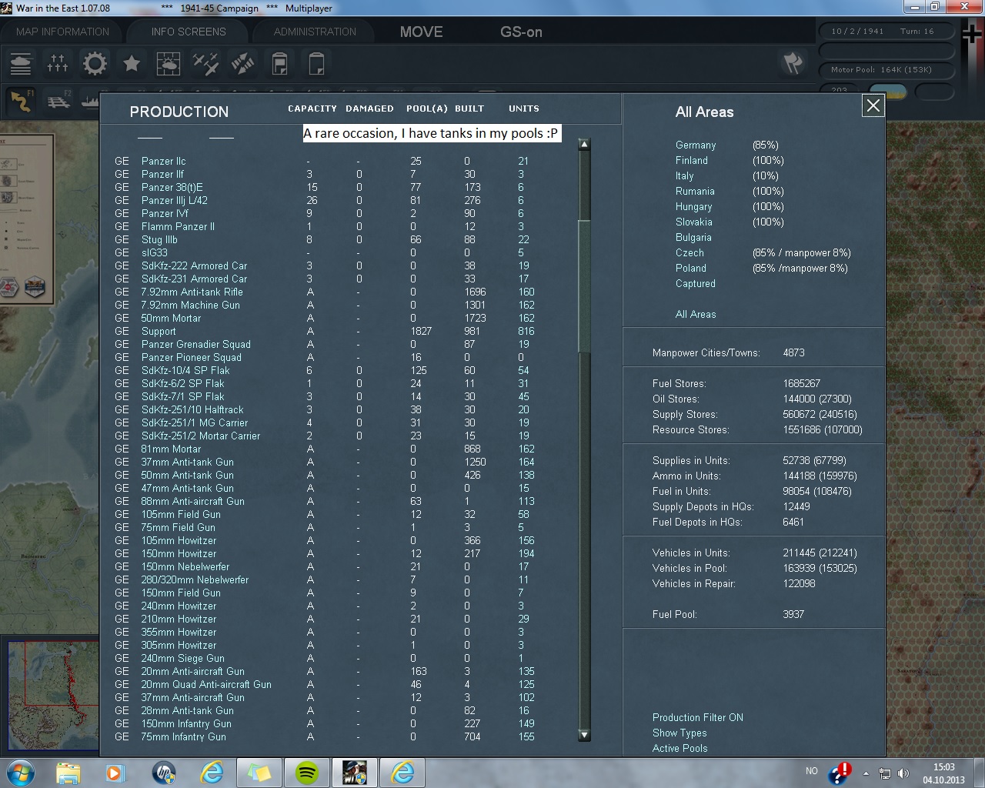Screen dimensions: 985x788
Task: Toggle Active Pools option
Action: pos(680,748)
